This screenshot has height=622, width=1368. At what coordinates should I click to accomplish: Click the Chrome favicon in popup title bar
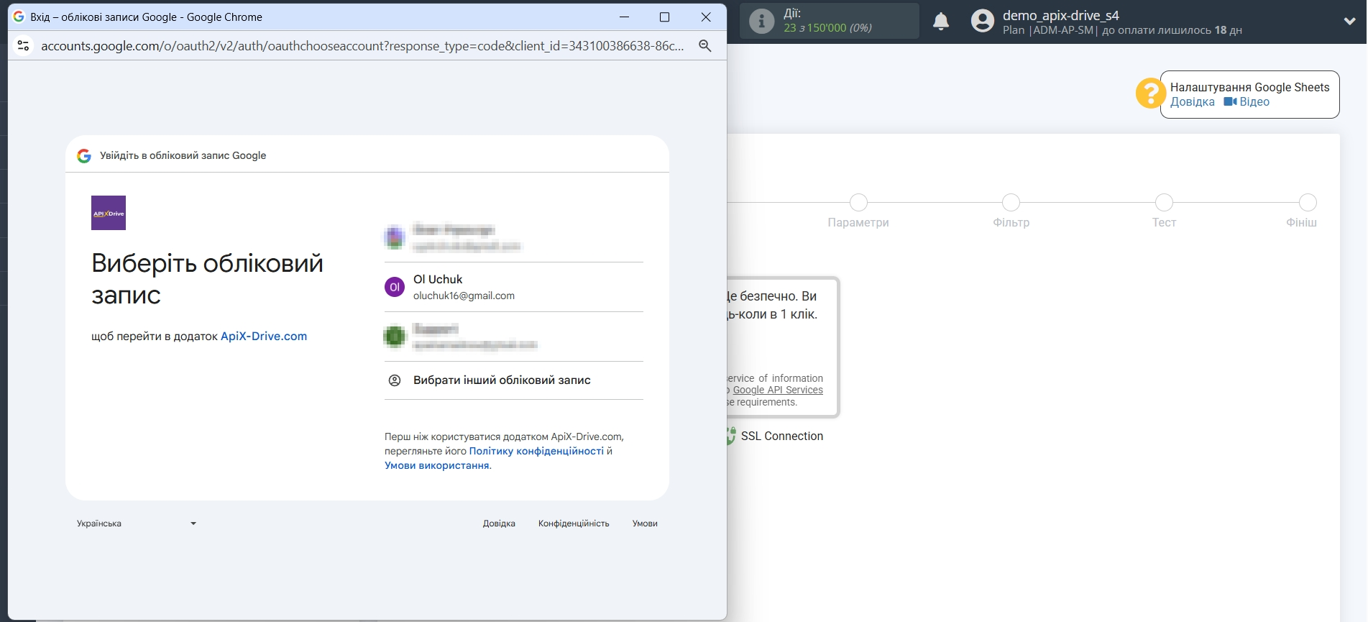pyautogui.click(x=19, y=17)
